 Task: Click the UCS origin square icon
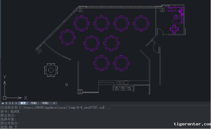5,98
